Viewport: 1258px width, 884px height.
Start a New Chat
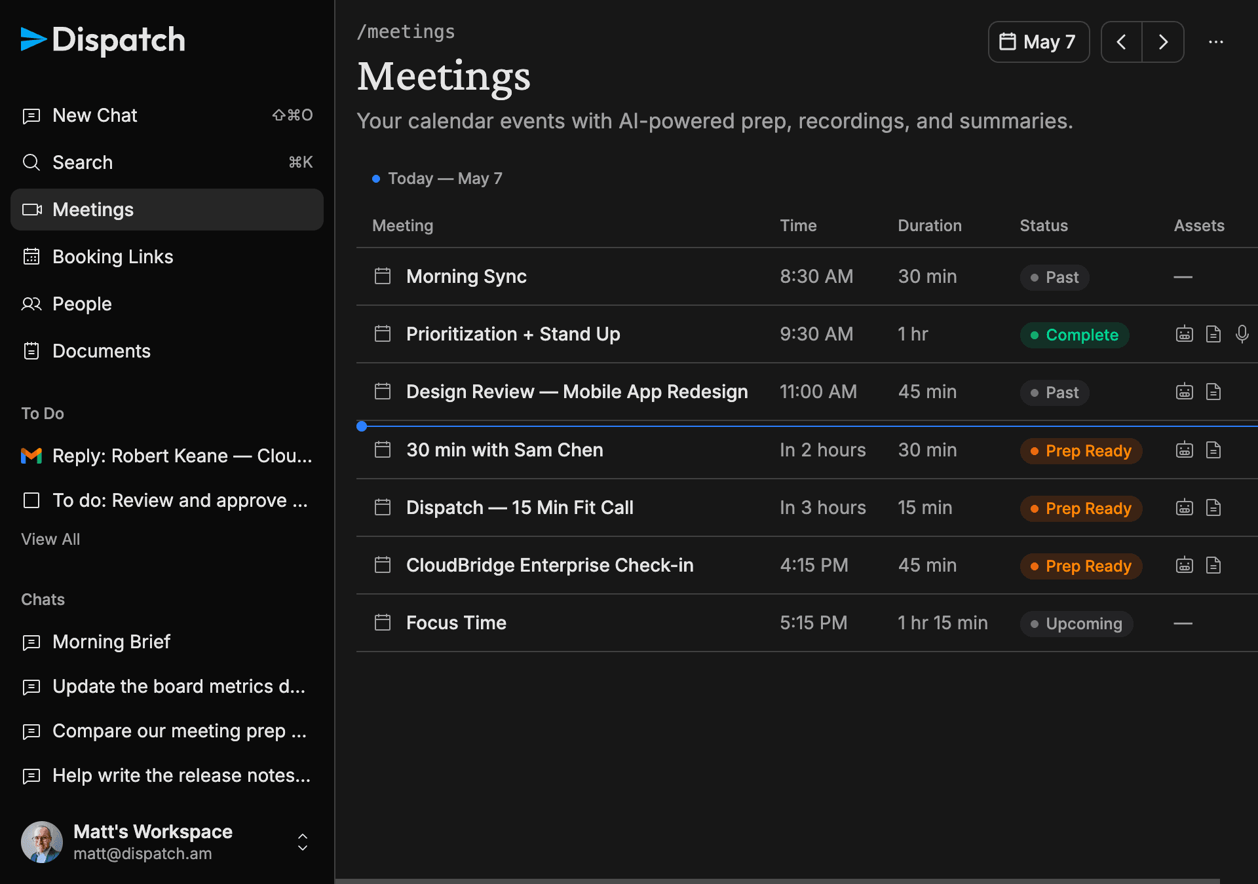click(x=167, y=115)
